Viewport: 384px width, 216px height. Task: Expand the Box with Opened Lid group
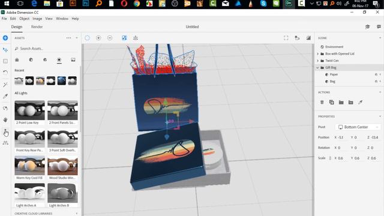(x=318, y=53)
